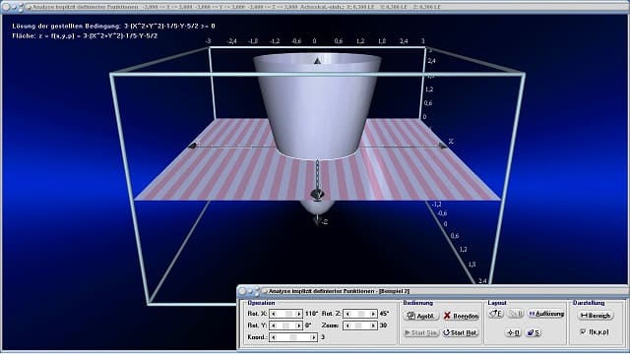The height and width of the screenshot is (354, 630).
Task: Start the rotation with Start Rot.
Action: (x=461, y=332)
